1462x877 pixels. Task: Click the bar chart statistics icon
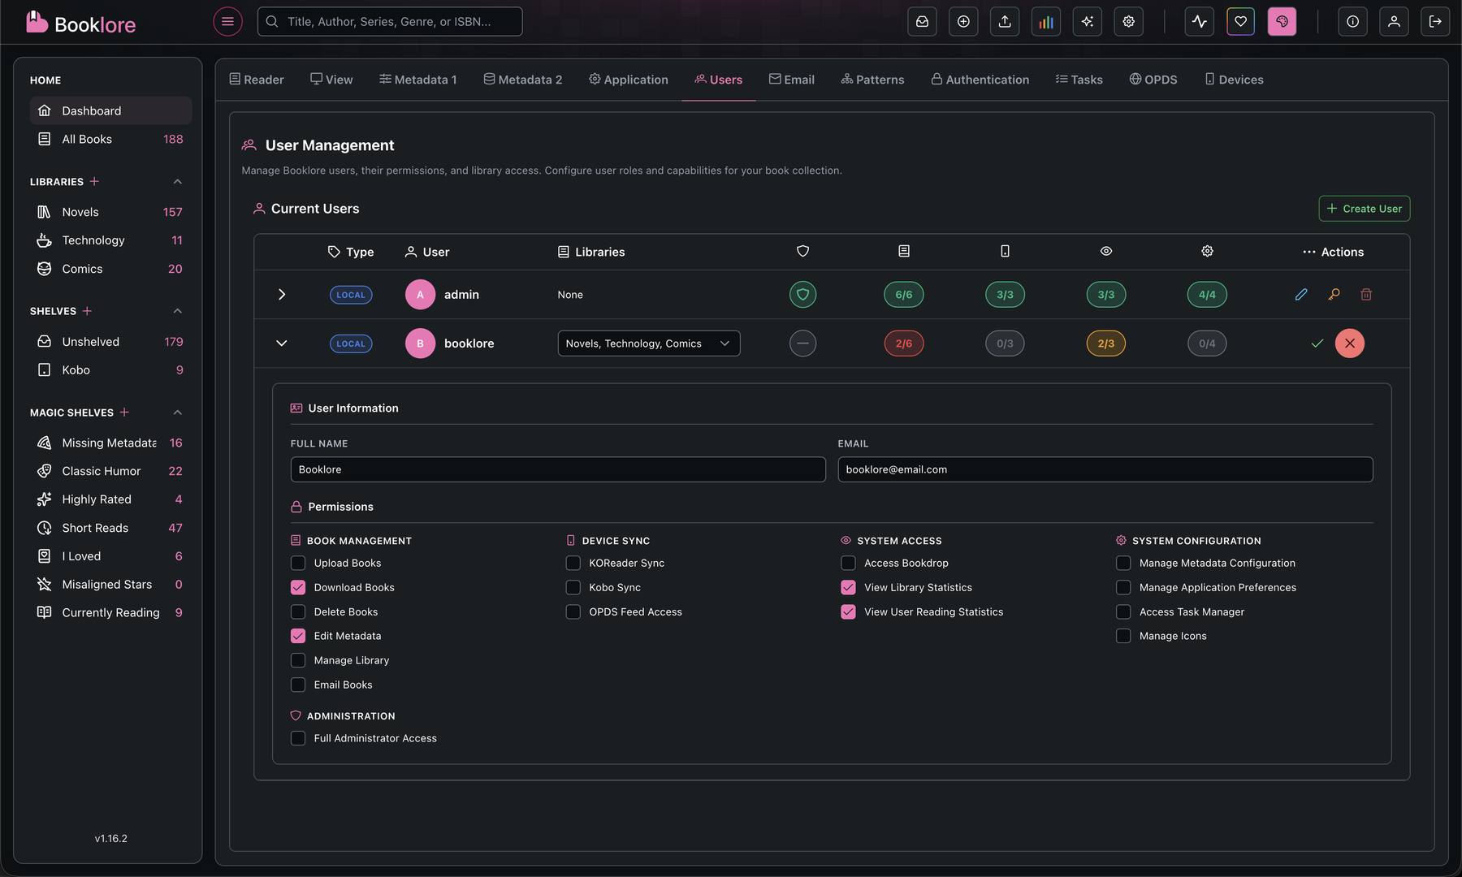pyautogui.click(x=1046, y=21)
